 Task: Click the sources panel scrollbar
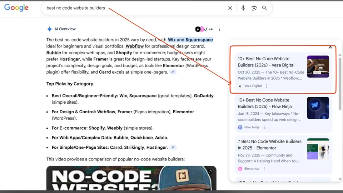click(340, 83)
